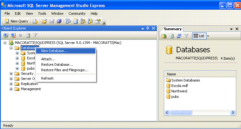Expand the Northwind database tree node
The height and width of the screenshot is (129, 241).
[17, 63]
